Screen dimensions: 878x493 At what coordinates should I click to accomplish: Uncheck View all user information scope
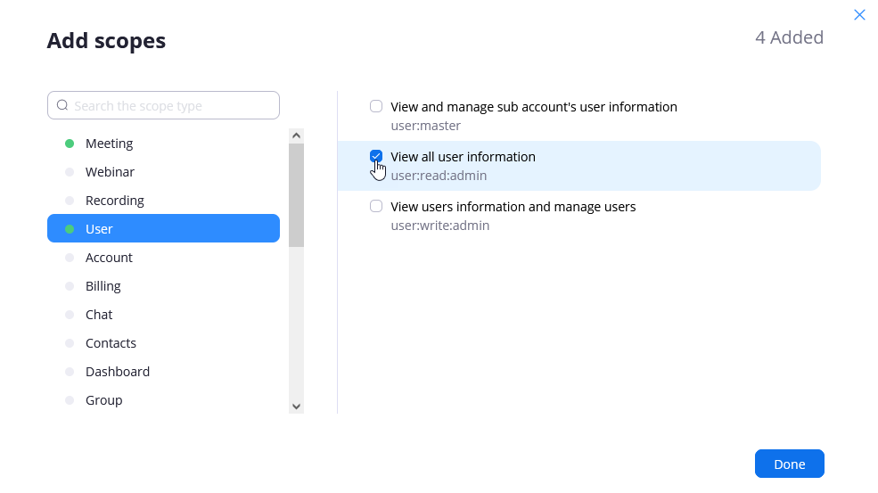pos(376,156)
